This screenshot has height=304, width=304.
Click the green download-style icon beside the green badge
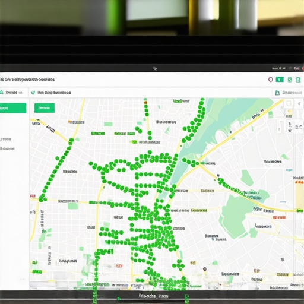tap(290, 80)
